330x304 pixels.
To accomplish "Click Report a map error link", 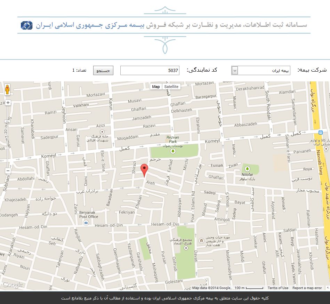I will tap(307, 288).
